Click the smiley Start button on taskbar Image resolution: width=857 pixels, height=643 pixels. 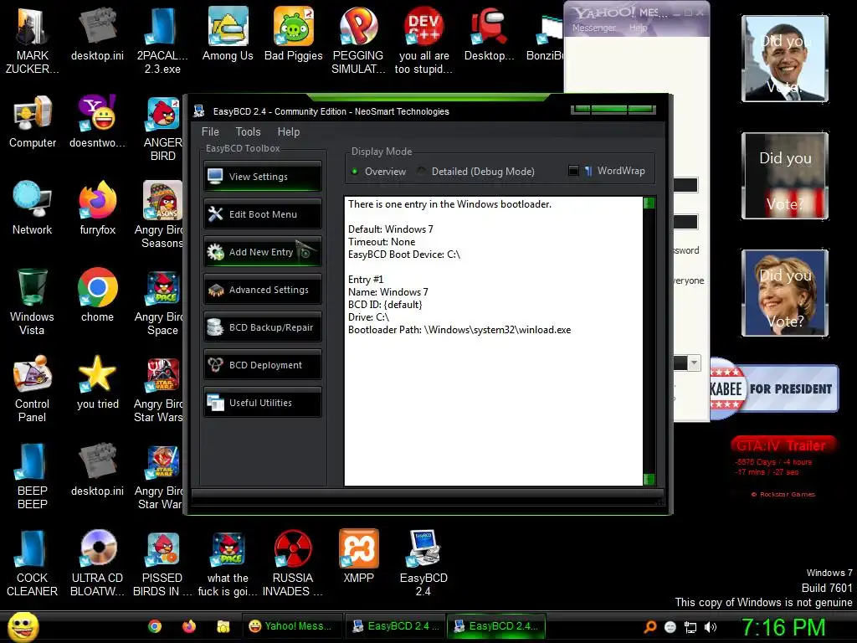[x=23, y=626]
